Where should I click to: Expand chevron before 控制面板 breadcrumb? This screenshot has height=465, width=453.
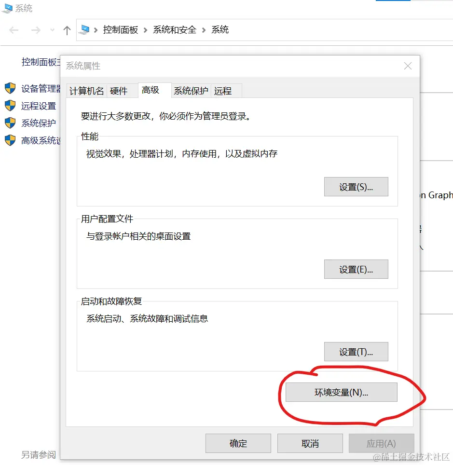pos(96,30)
